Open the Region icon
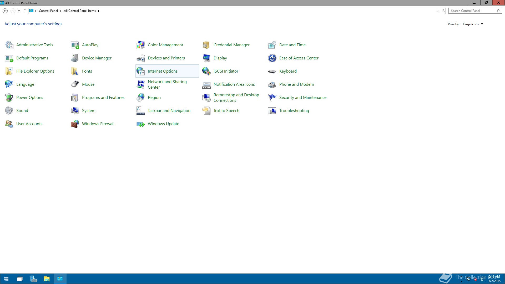The height and width of the screenshot is (284, 505). pos(141,98)
